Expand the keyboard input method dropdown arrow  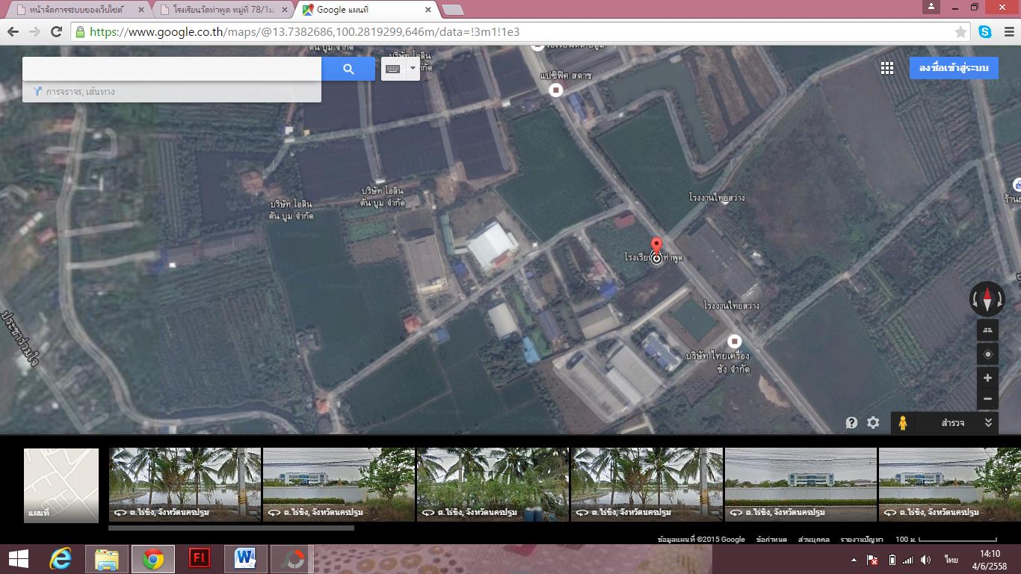coord(413,69)
